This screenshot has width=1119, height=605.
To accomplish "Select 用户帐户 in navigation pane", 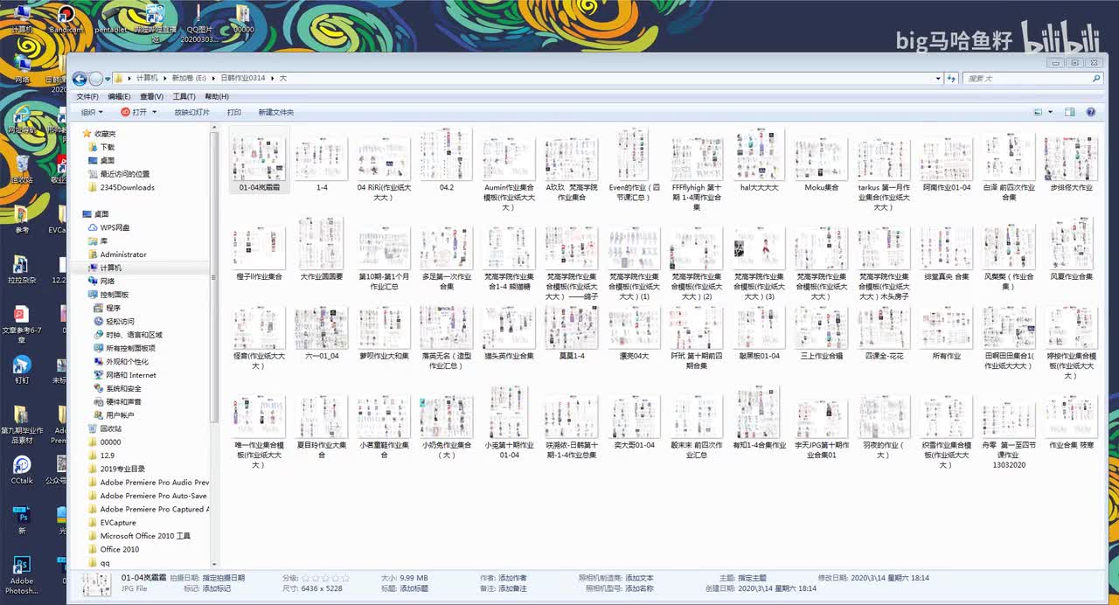I will pos(120,415).
